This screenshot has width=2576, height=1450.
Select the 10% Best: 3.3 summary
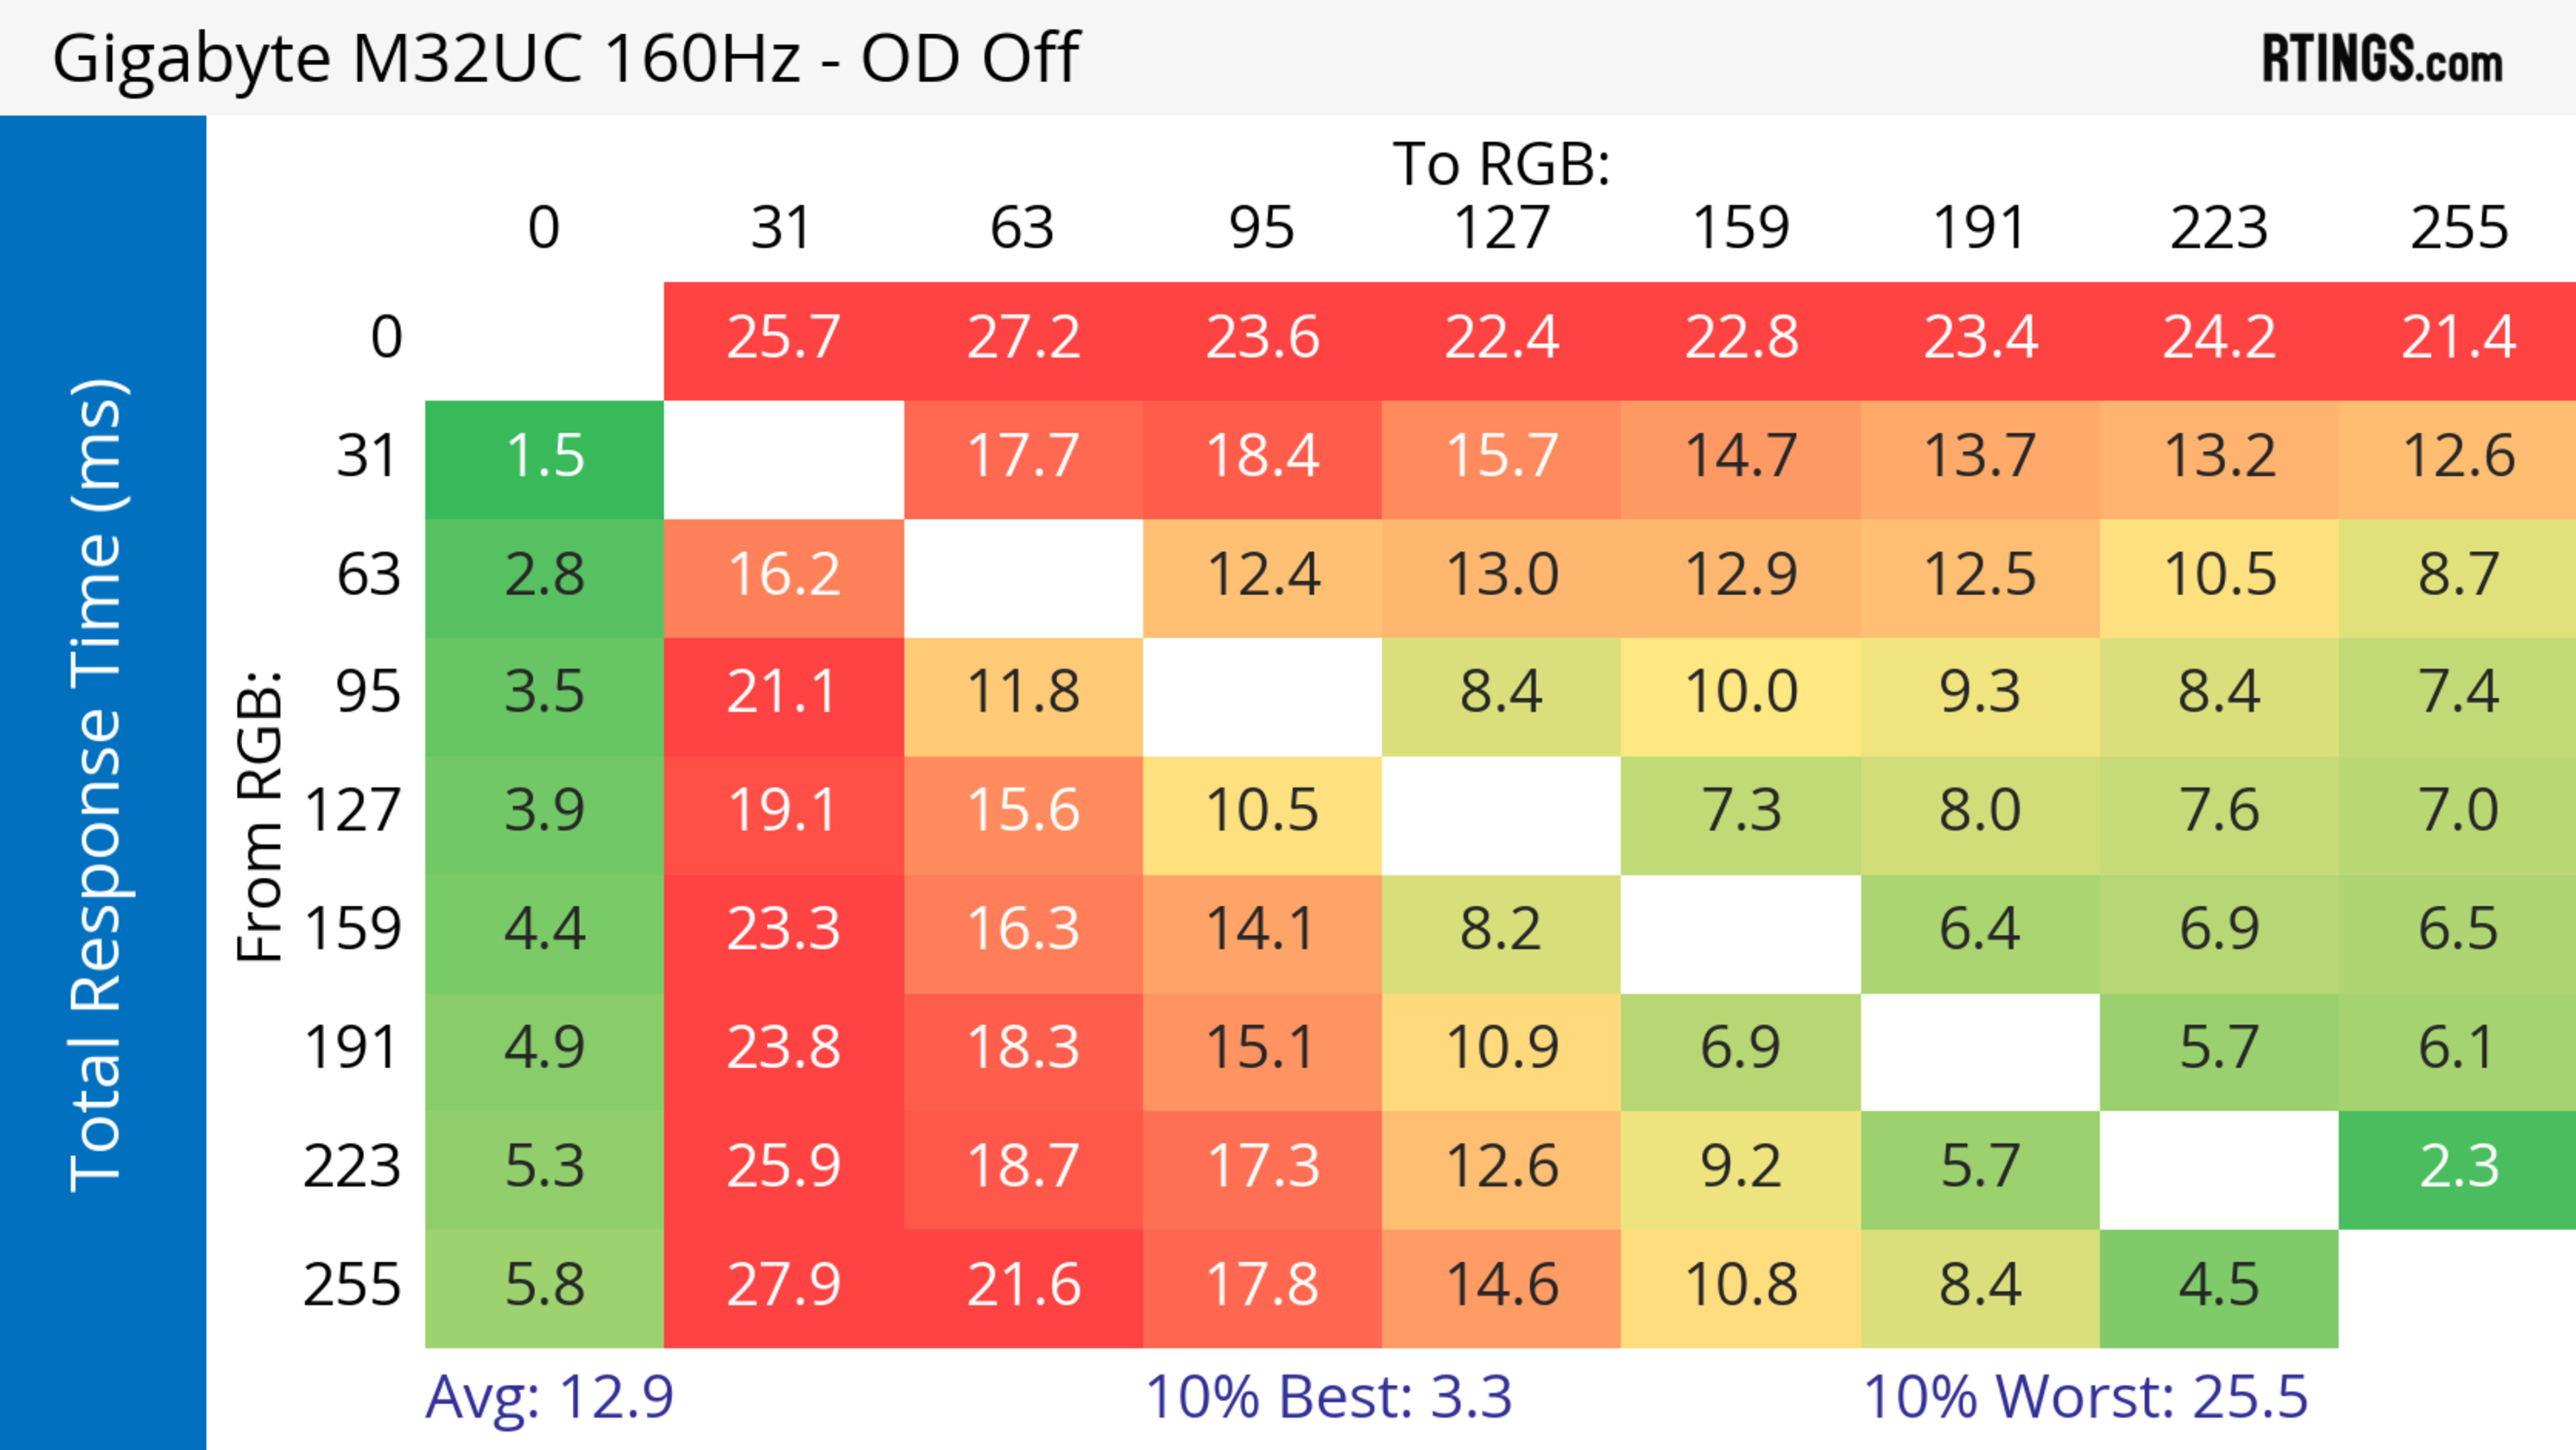coord(1328,1396)
